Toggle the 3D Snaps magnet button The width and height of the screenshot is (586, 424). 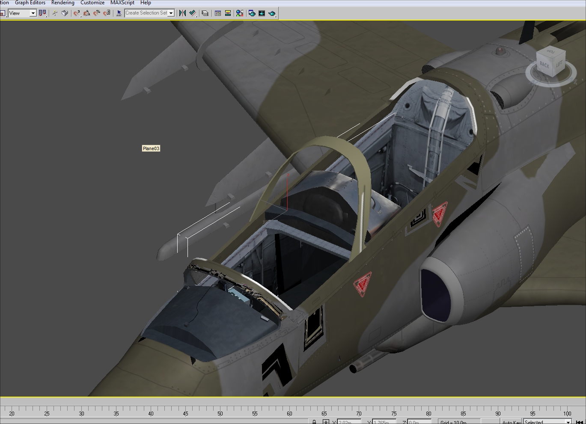coord(77,13)
